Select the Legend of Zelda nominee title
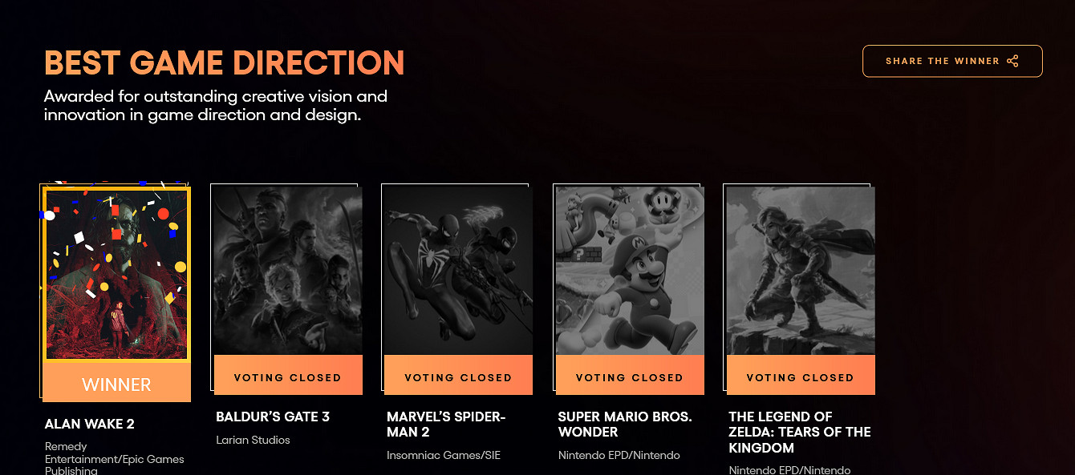Viewport: 1075px width, 475px height. point(799,432)
